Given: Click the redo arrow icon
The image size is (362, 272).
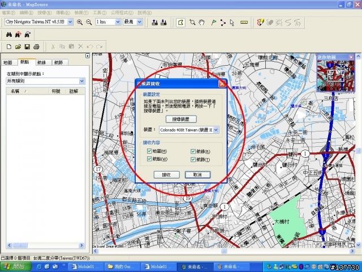Looking at the screenshot, I should point(100,46).
